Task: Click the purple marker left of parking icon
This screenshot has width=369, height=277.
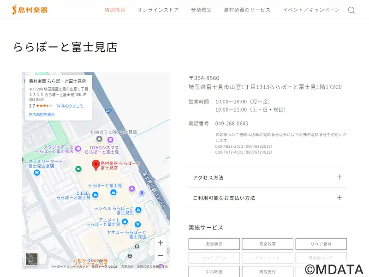Action: [x=132, y=189]
